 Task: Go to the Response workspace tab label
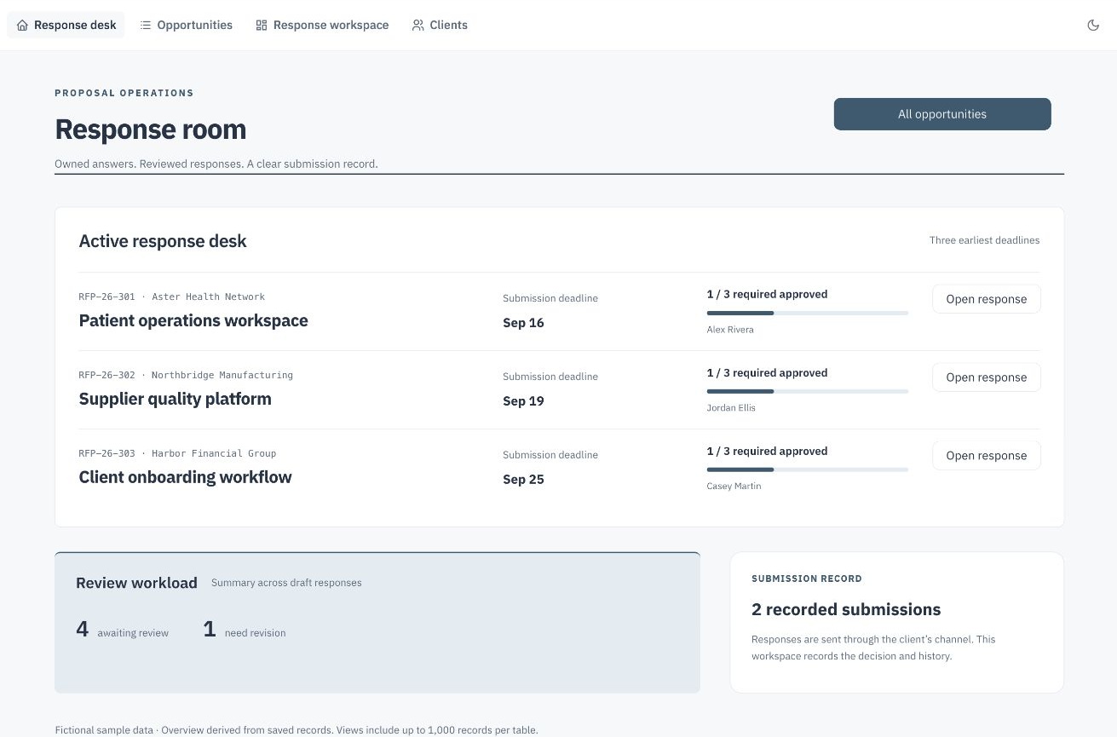(331, 26)
